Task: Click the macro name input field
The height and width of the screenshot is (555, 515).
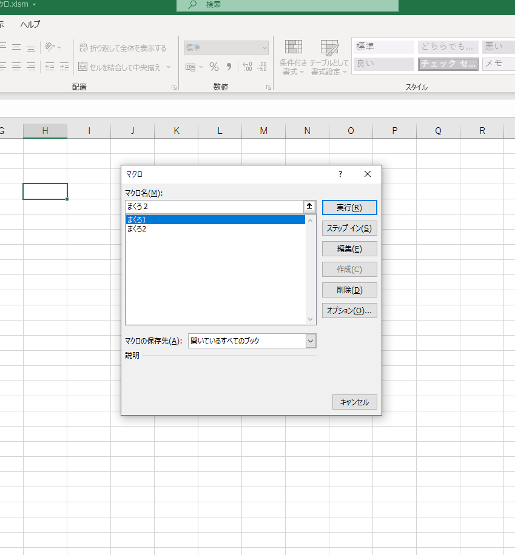Action: tap(214, 207)
